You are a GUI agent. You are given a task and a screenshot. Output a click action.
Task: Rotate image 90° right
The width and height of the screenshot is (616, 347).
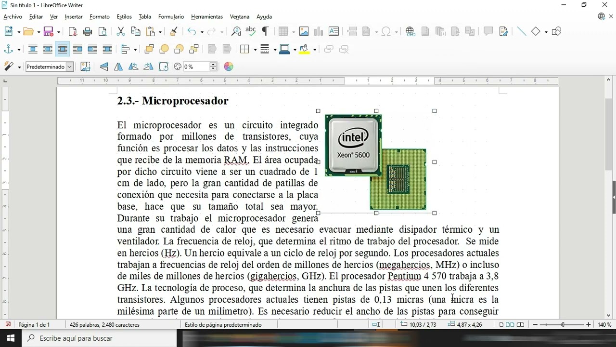pos(148,67)
